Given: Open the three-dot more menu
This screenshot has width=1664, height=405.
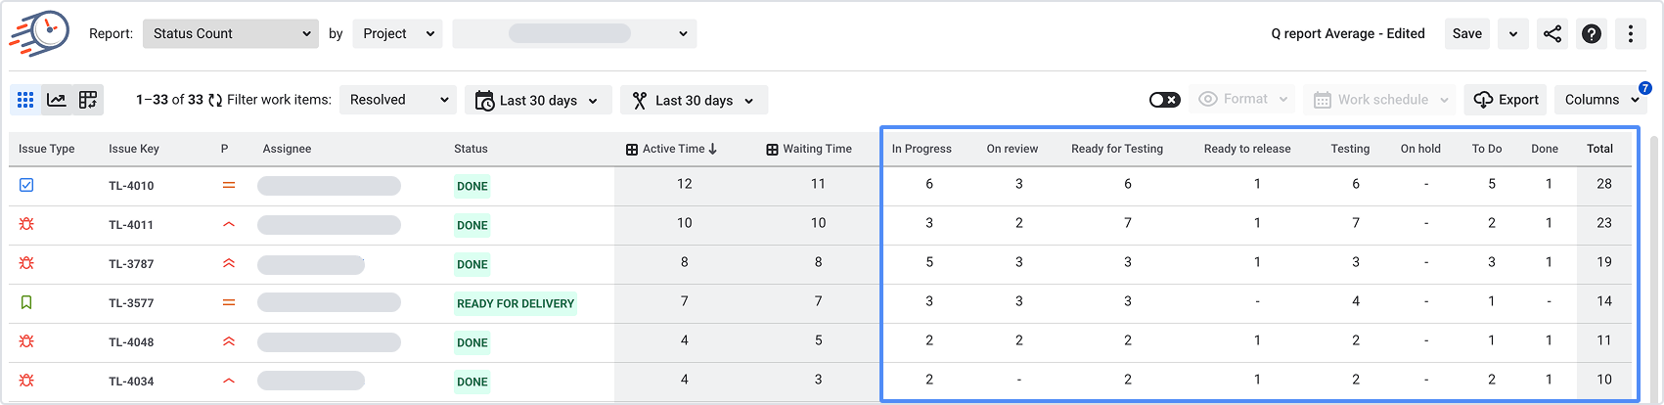Looking at the screenshot, I should tap(1630, 33).
